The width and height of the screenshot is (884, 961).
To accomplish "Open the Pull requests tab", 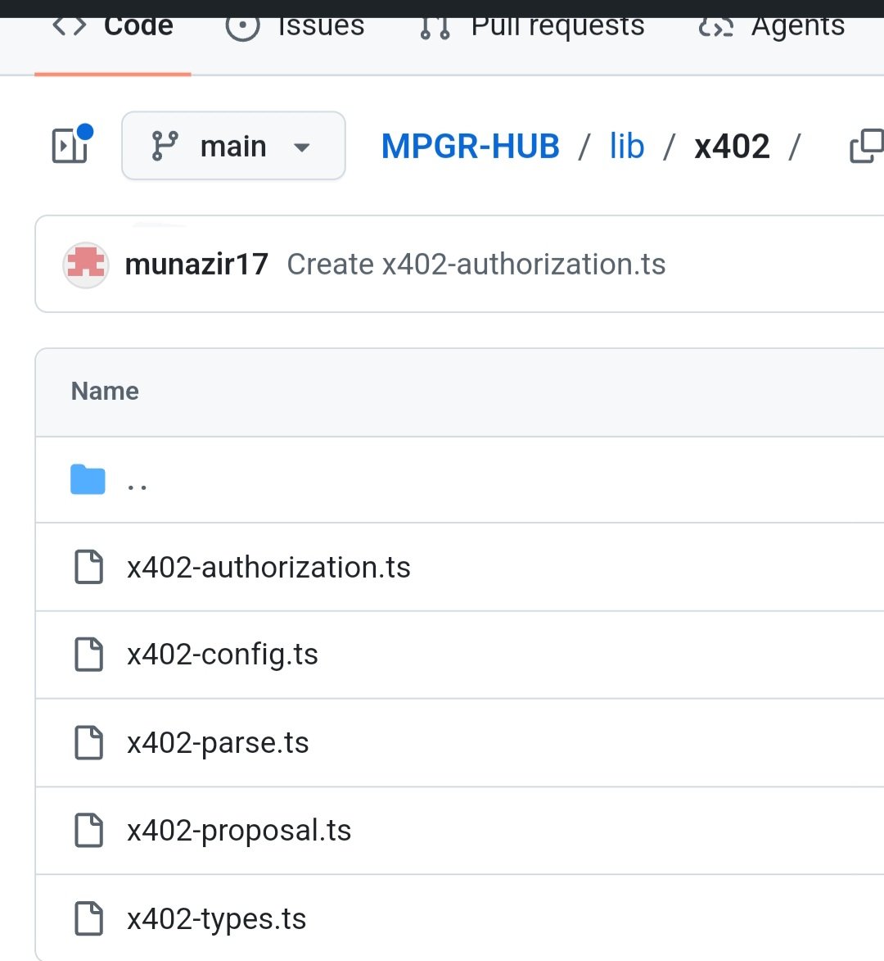I will tap(532, 28).
